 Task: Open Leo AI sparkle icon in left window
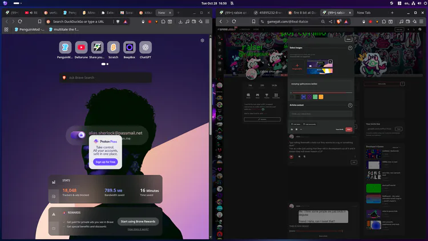click(x=201, y=21)
